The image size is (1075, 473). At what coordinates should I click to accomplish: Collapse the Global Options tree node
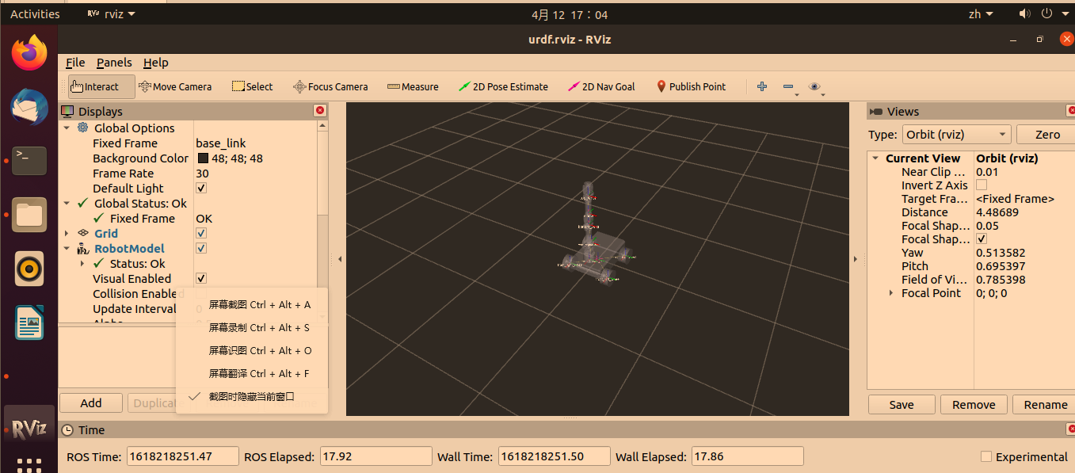pyautogui.click(x=67, y=128)
